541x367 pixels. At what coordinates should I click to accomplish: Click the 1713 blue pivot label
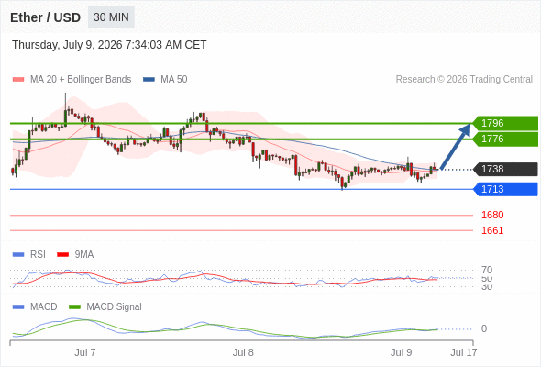(x=505, y=189)
